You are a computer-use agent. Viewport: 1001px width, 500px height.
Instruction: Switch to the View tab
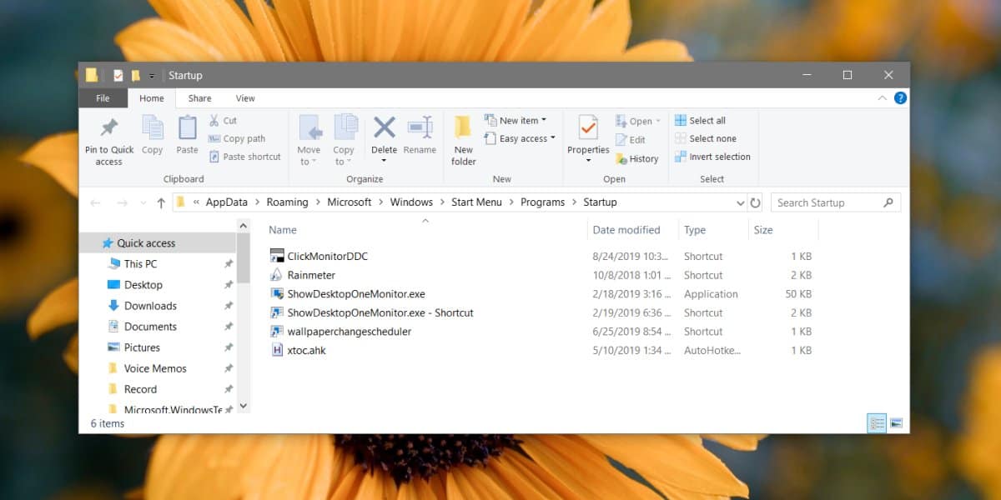pyautogui.click(x=245, y=98)
